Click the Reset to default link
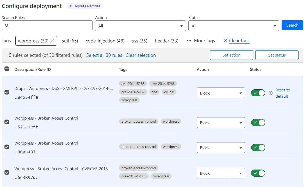304x187 pixels. click(282, 93)
